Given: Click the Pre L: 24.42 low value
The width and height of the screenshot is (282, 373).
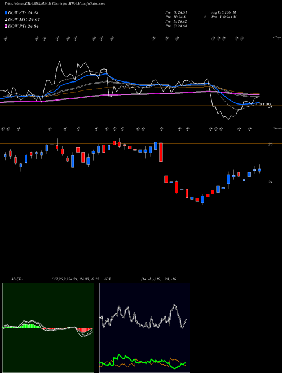Looking at the screenshot, I should 176,21.
